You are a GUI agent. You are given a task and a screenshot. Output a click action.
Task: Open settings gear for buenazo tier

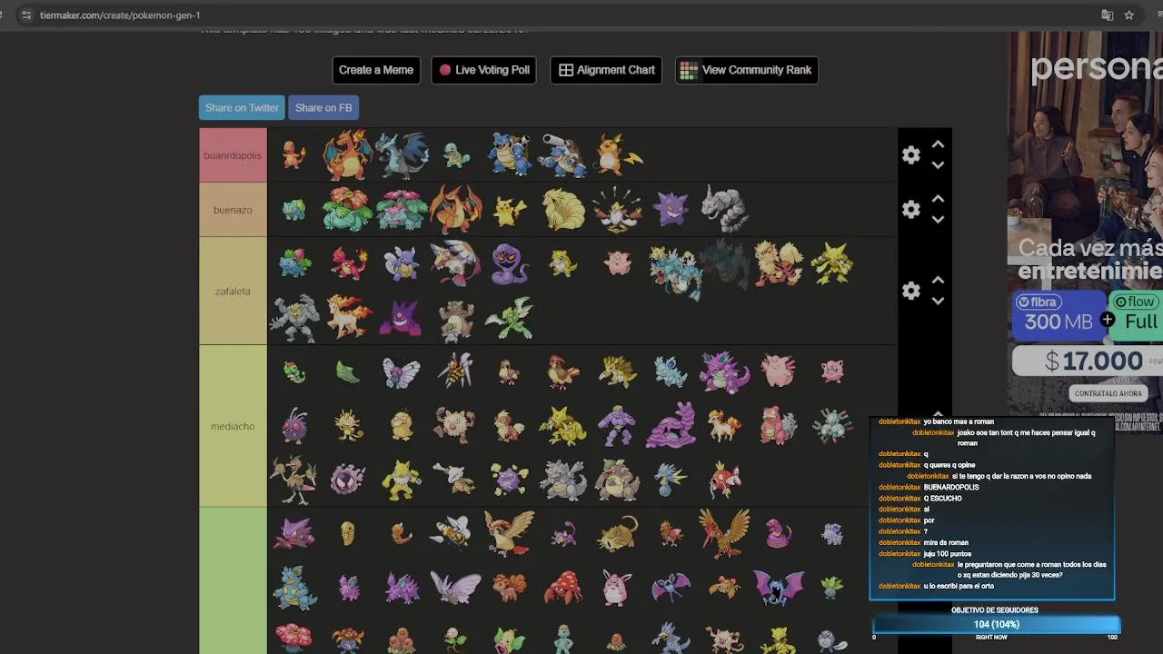(x=911, y=210)
